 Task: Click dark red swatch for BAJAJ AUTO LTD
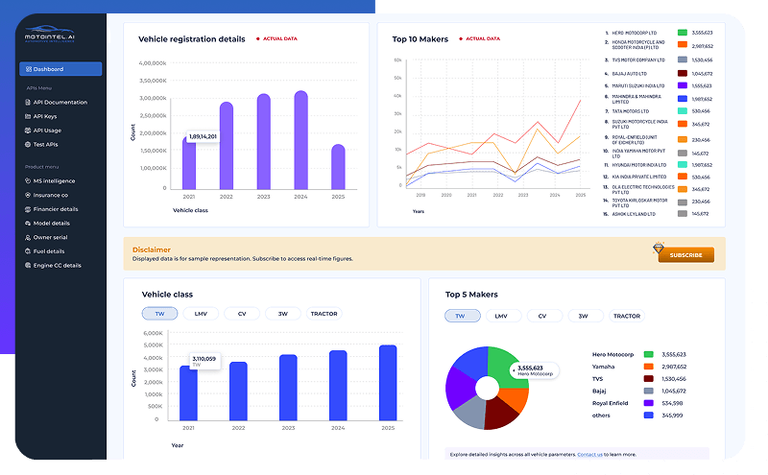(x=683, y=74)
